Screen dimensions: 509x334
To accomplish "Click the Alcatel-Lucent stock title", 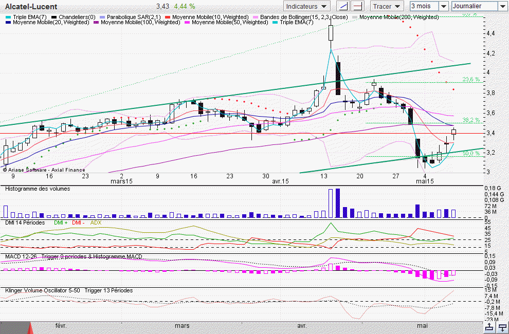I will click(x=31, y=7).
